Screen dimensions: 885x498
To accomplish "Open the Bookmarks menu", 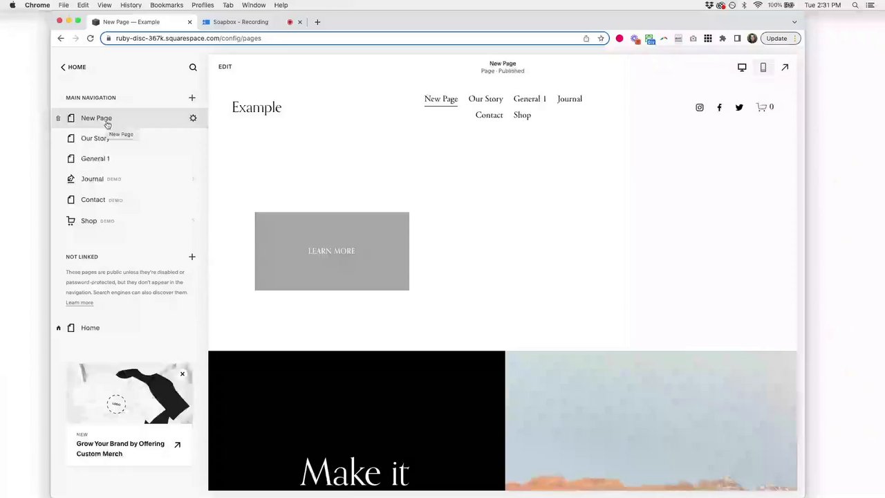I will tap(167, 5).
